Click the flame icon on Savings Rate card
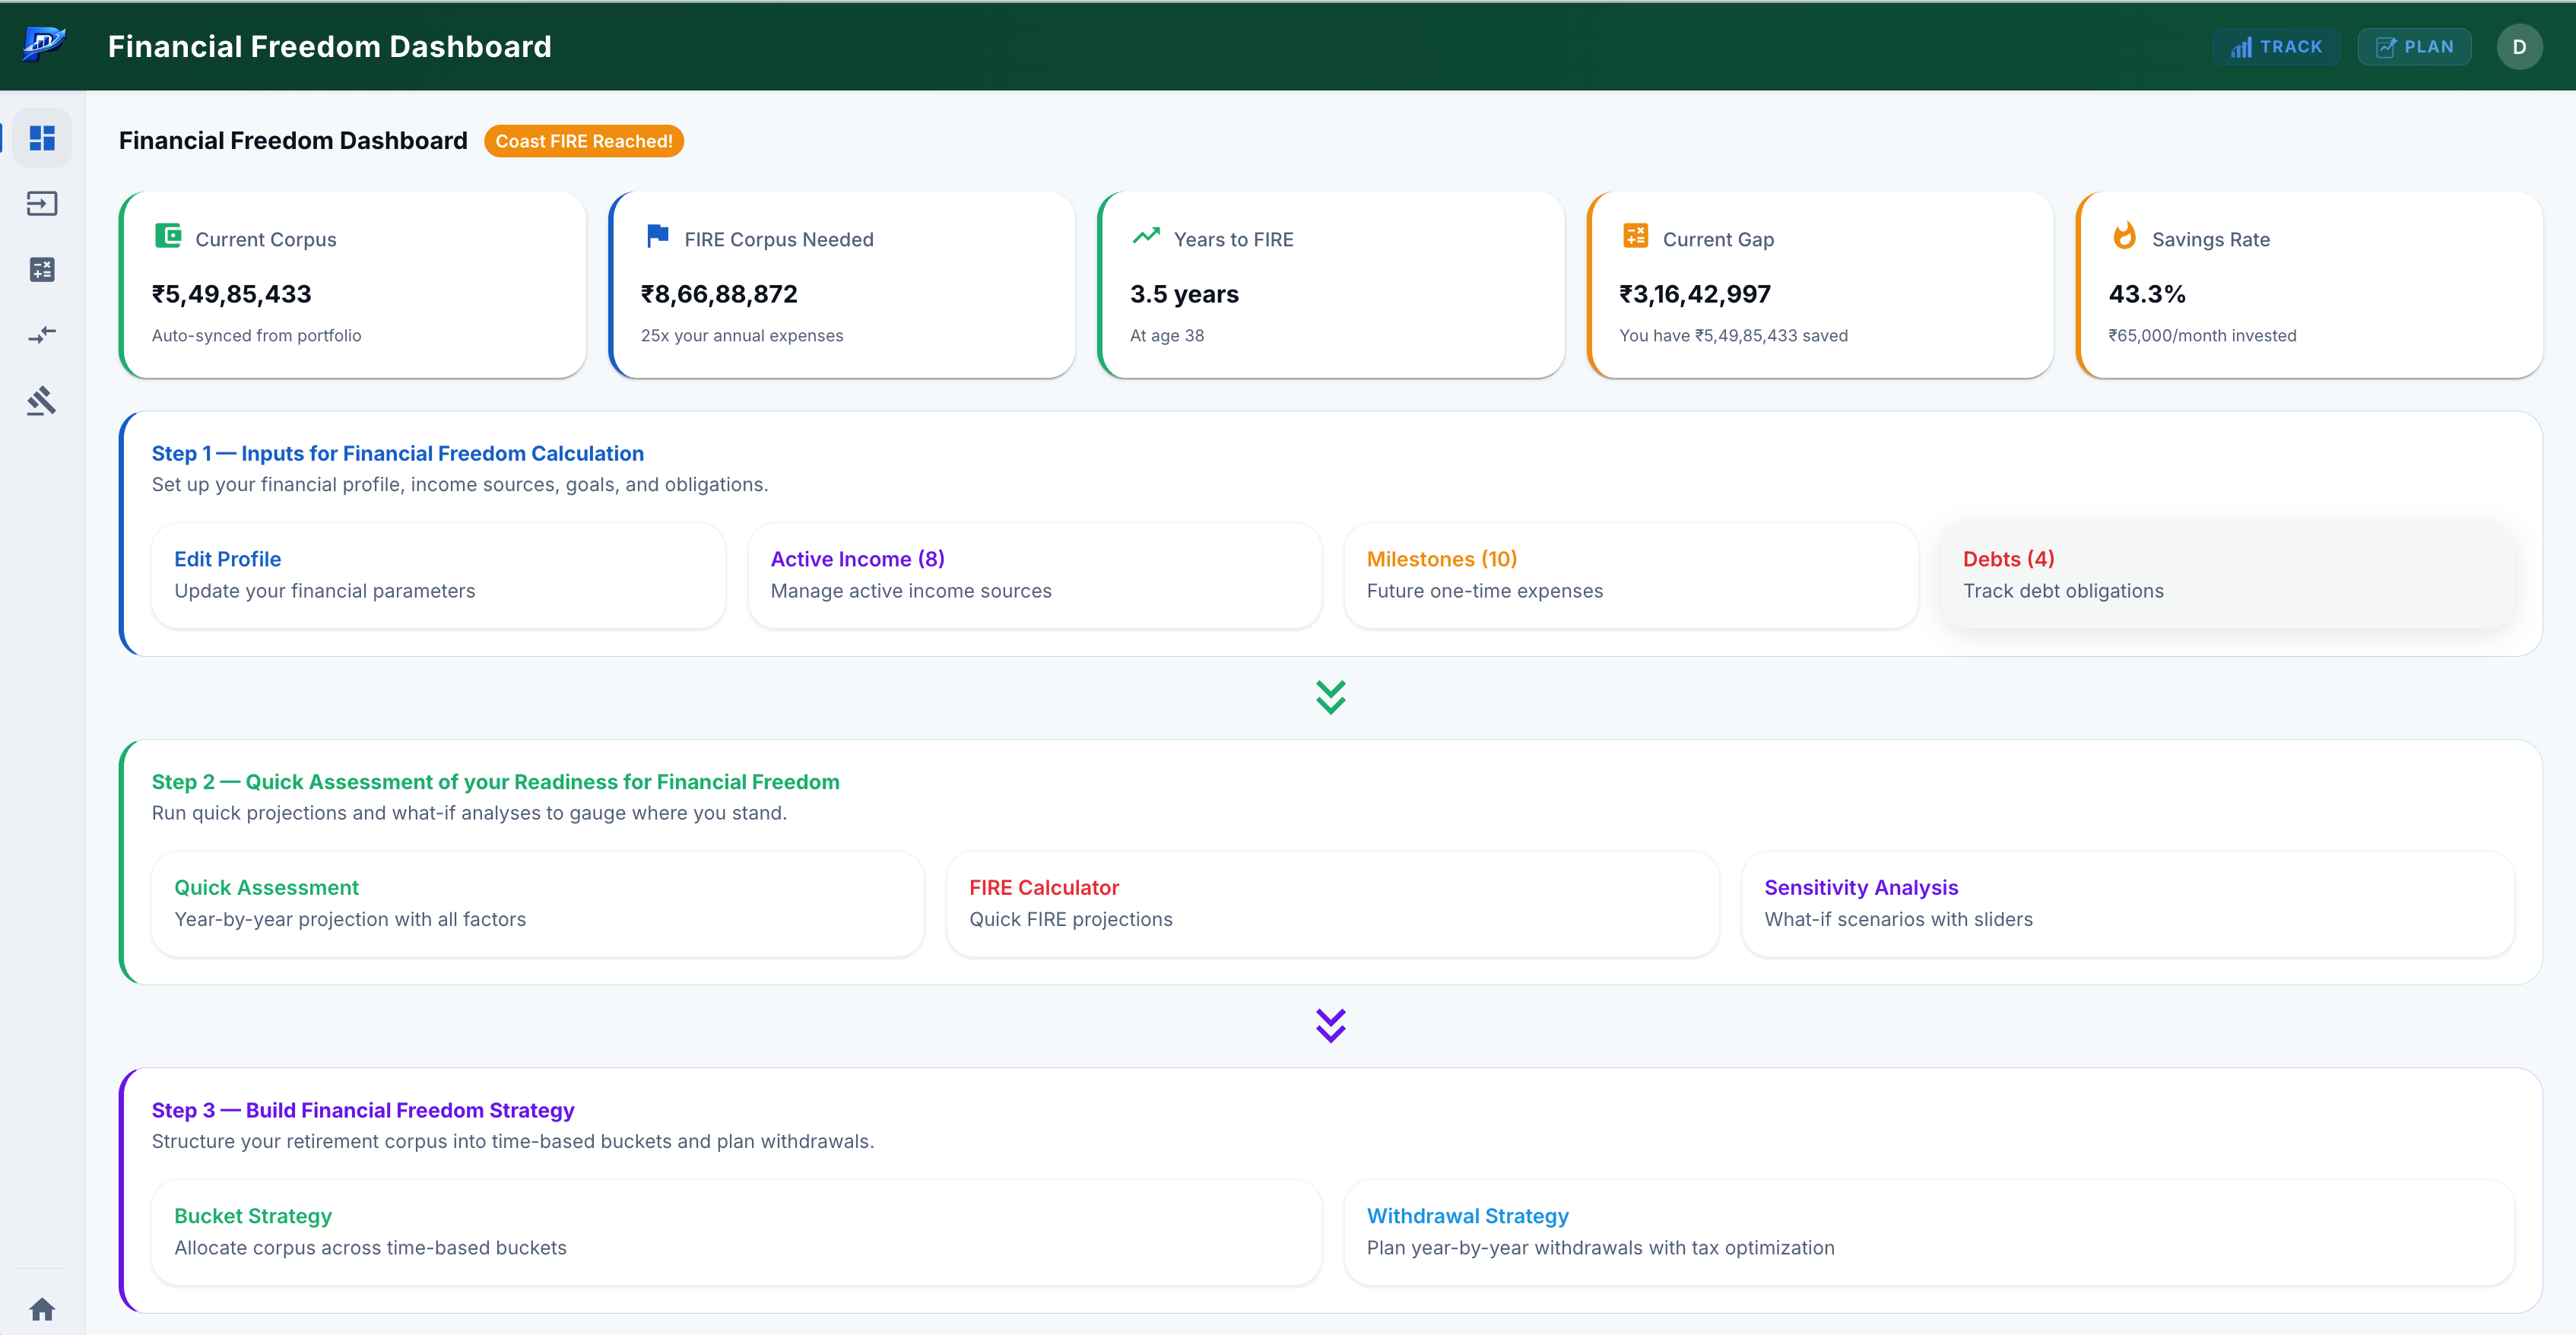 (x=2124, y=236)
